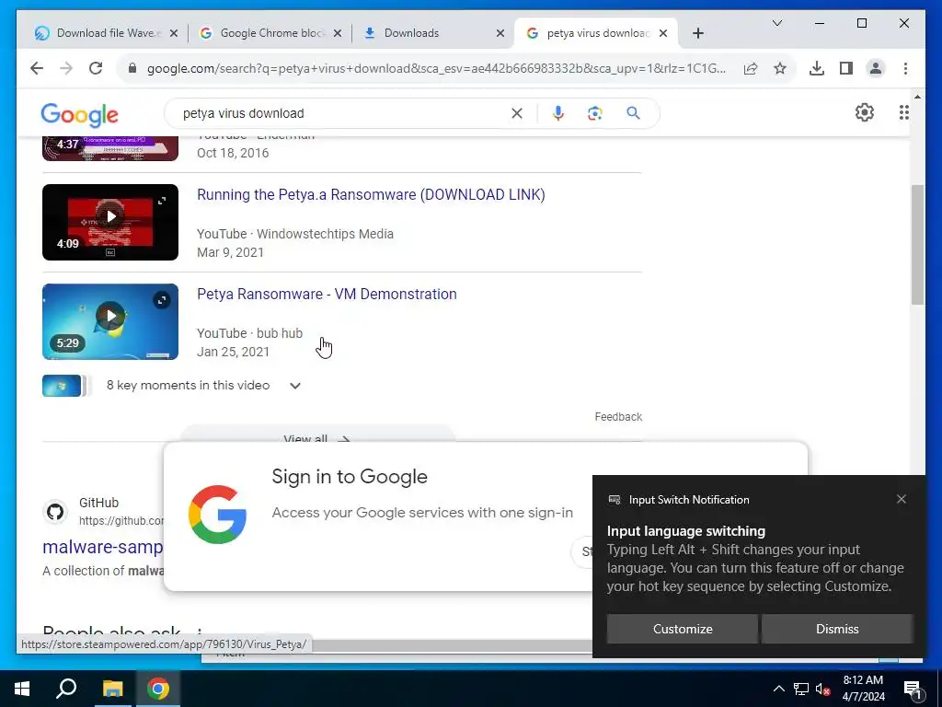Open the 4:37 video thumbnail
The width and height of the screenshot is (942, 707).
[110, 148]
